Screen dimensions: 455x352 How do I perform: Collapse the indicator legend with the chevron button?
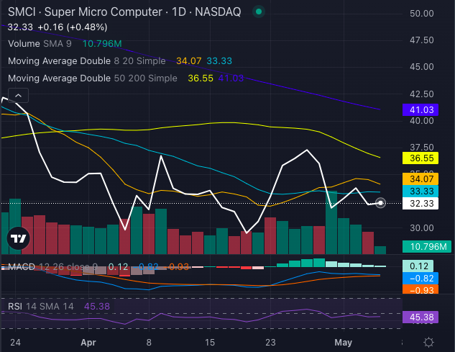[x=18, y=95]
